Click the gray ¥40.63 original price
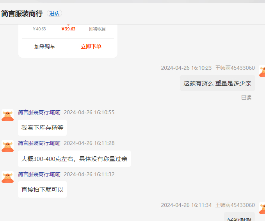This screenshot has height=221, width=265. tap(39, 29)
